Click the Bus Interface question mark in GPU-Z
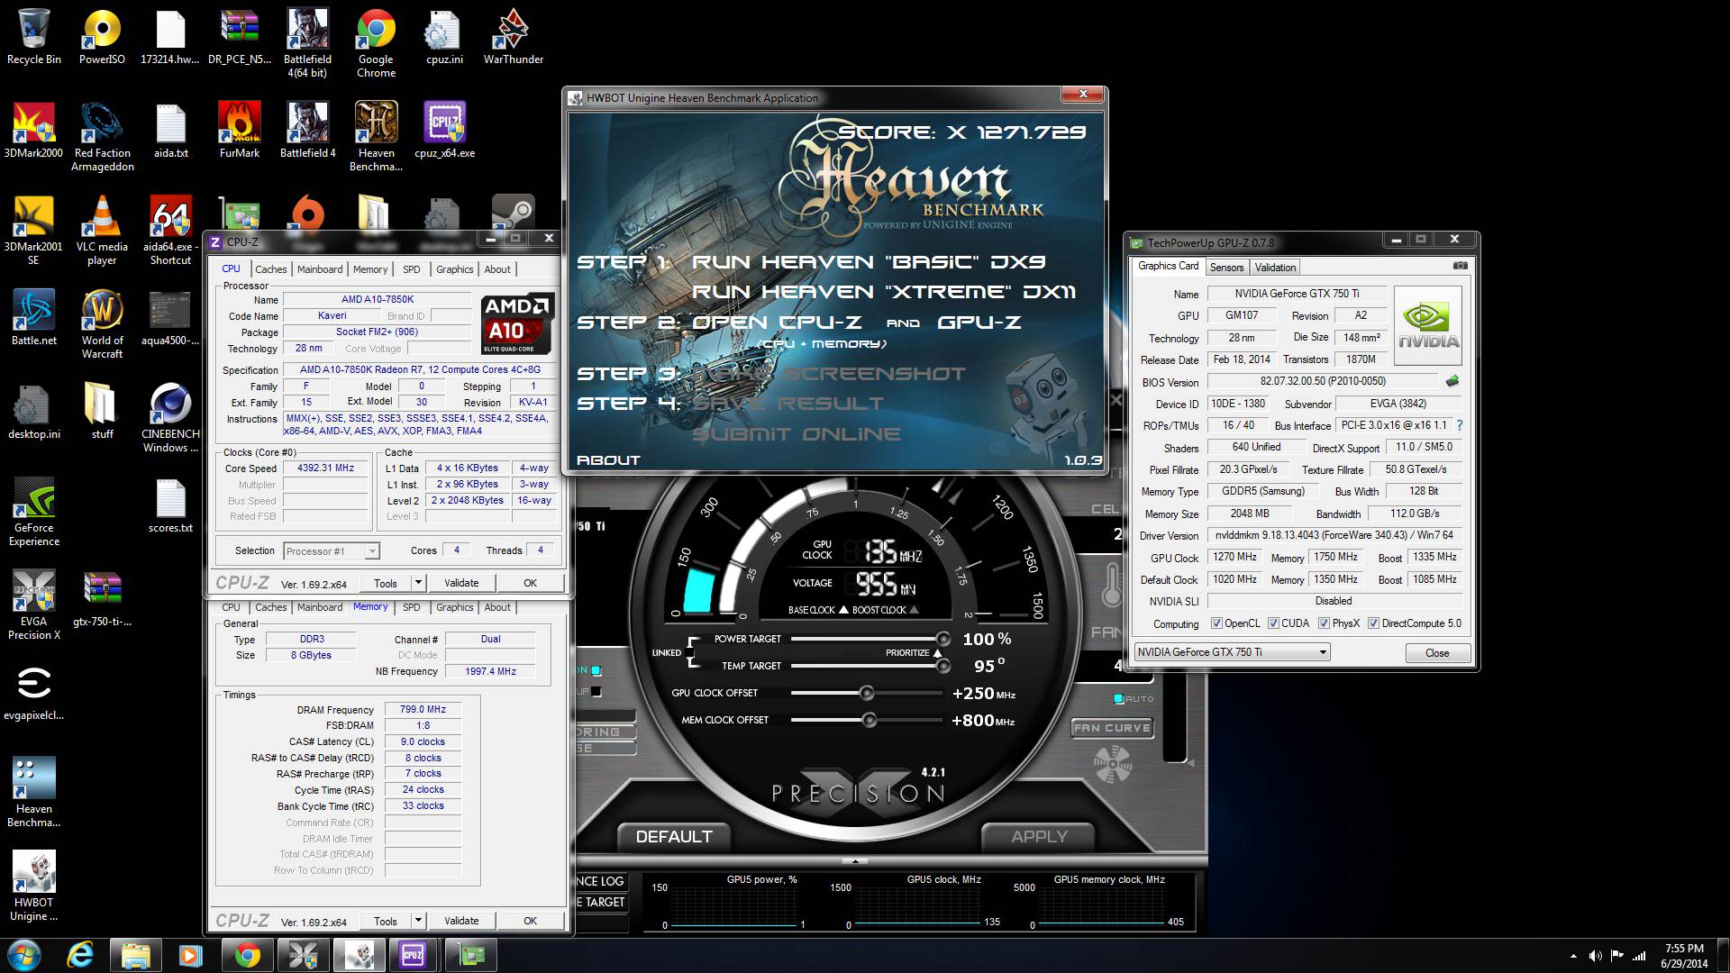The width and height of the screenshot is (1730, 973). click(1460, 425)
